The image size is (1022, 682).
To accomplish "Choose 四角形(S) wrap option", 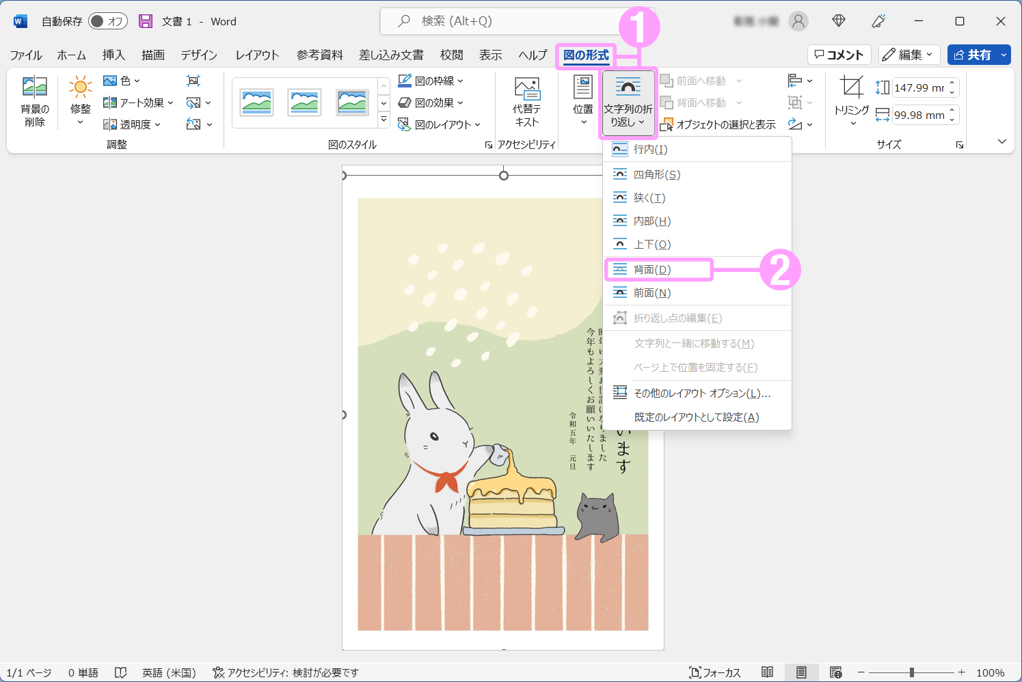I will (x=656, y=175).
